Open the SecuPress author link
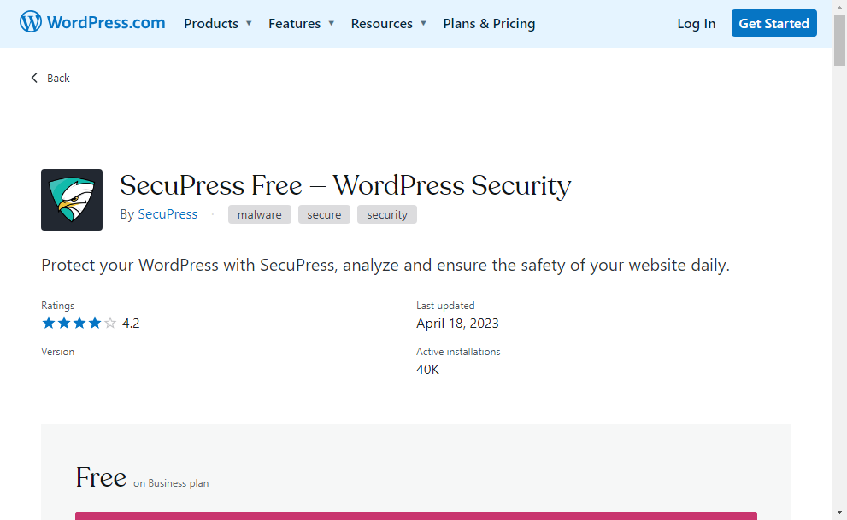 [168, 214]
